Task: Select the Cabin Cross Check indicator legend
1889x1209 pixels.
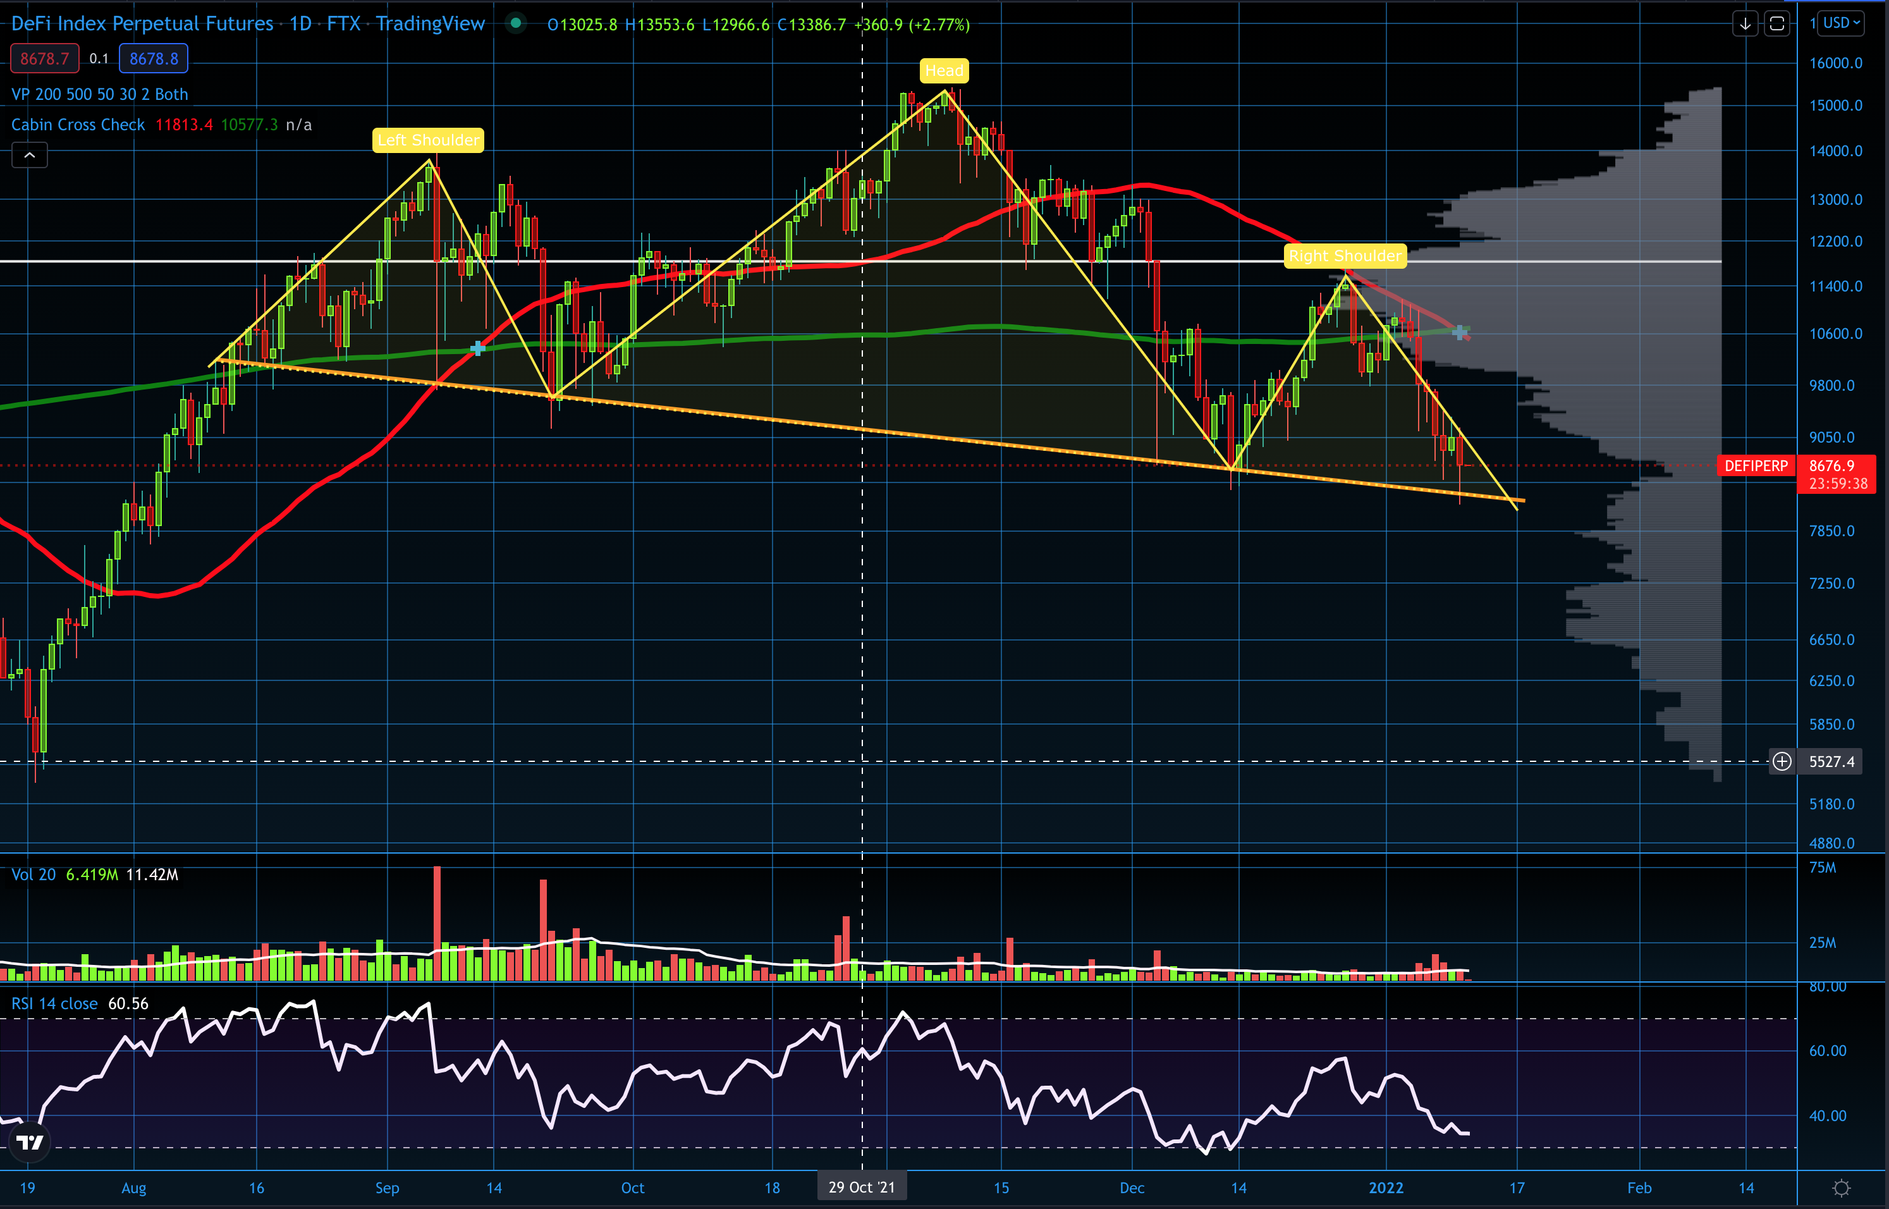Action: (78, 125)
